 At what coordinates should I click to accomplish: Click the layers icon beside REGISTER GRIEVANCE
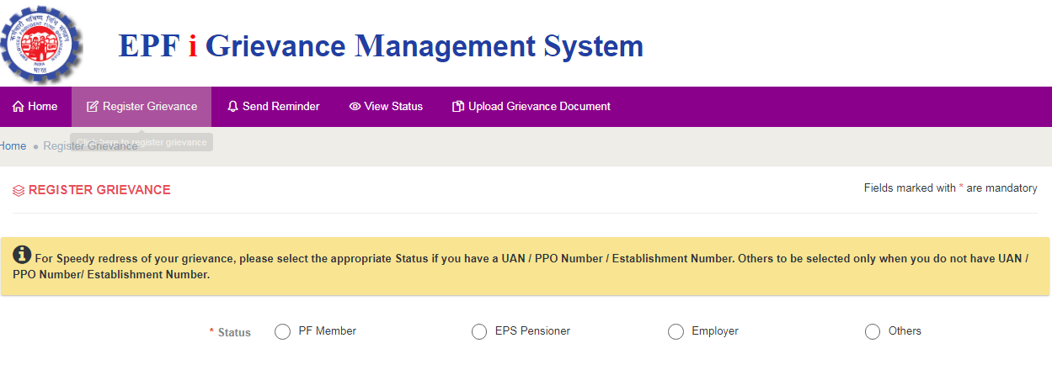(19, 191)
